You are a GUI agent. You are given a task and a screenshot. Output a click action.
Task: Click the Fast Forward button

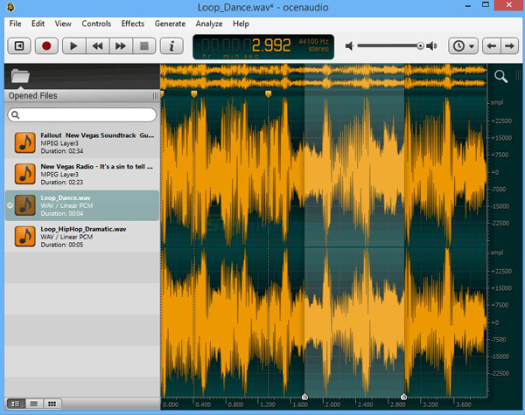[x=122, y=45]
